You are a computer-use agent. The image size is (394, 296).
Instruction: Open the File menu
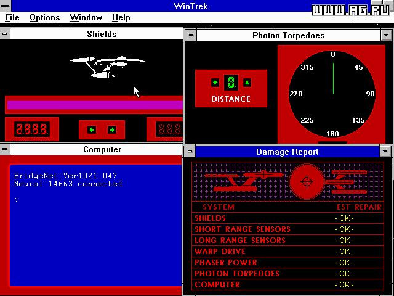(12, 18)
